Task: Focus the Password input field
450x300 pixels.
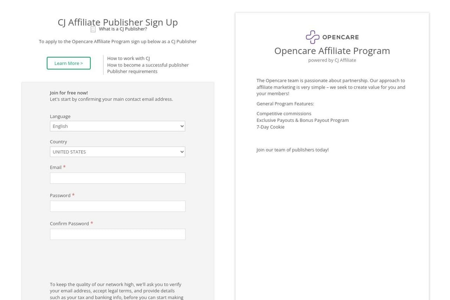Action: 118,206
